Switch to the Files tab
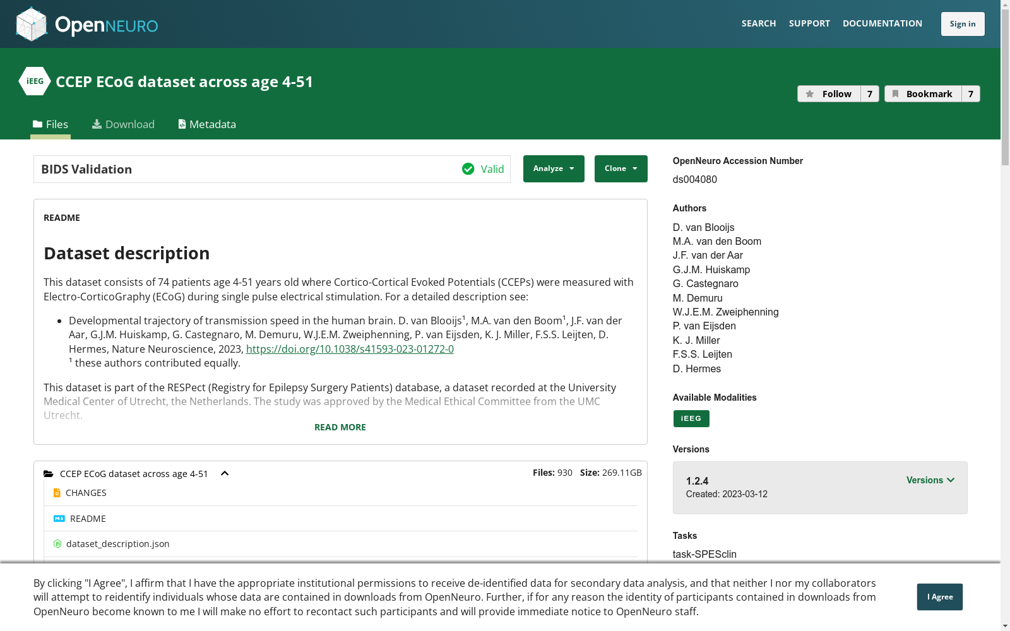Viewport: 1010px width, 631px height. click(50, 124)
